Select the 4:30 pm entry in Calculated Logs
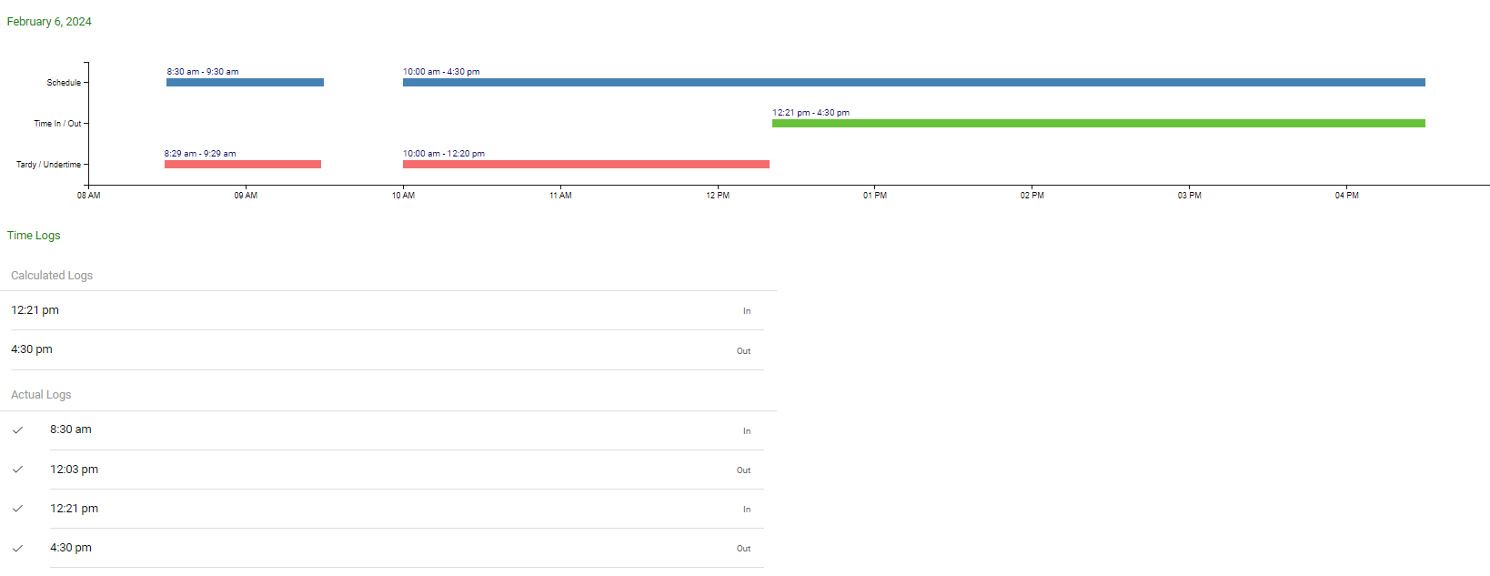 pyautogui.click(x=32, y=349)
